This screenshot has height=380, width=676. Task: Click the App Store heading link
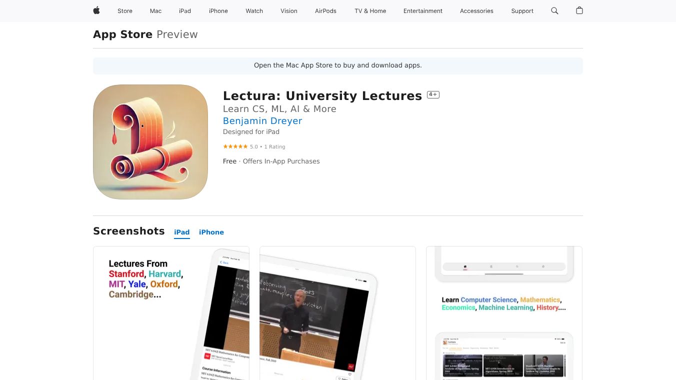pyautogui.click(x=123, y=34)
